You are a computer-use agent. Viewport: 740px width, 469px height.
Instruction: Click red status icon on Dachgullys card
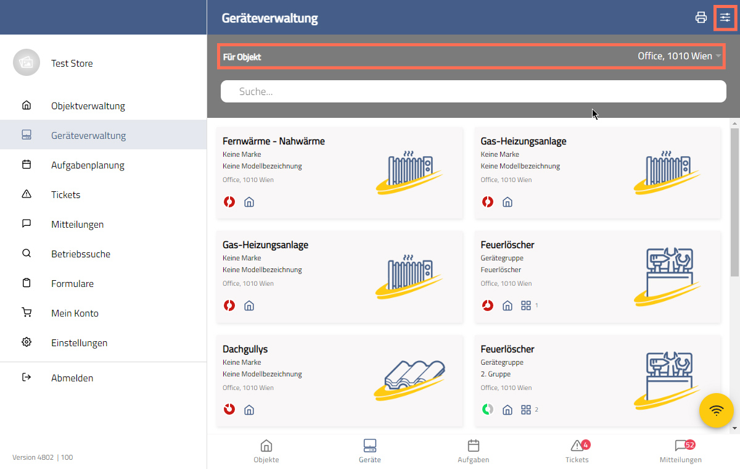click(x=229, y=410)
